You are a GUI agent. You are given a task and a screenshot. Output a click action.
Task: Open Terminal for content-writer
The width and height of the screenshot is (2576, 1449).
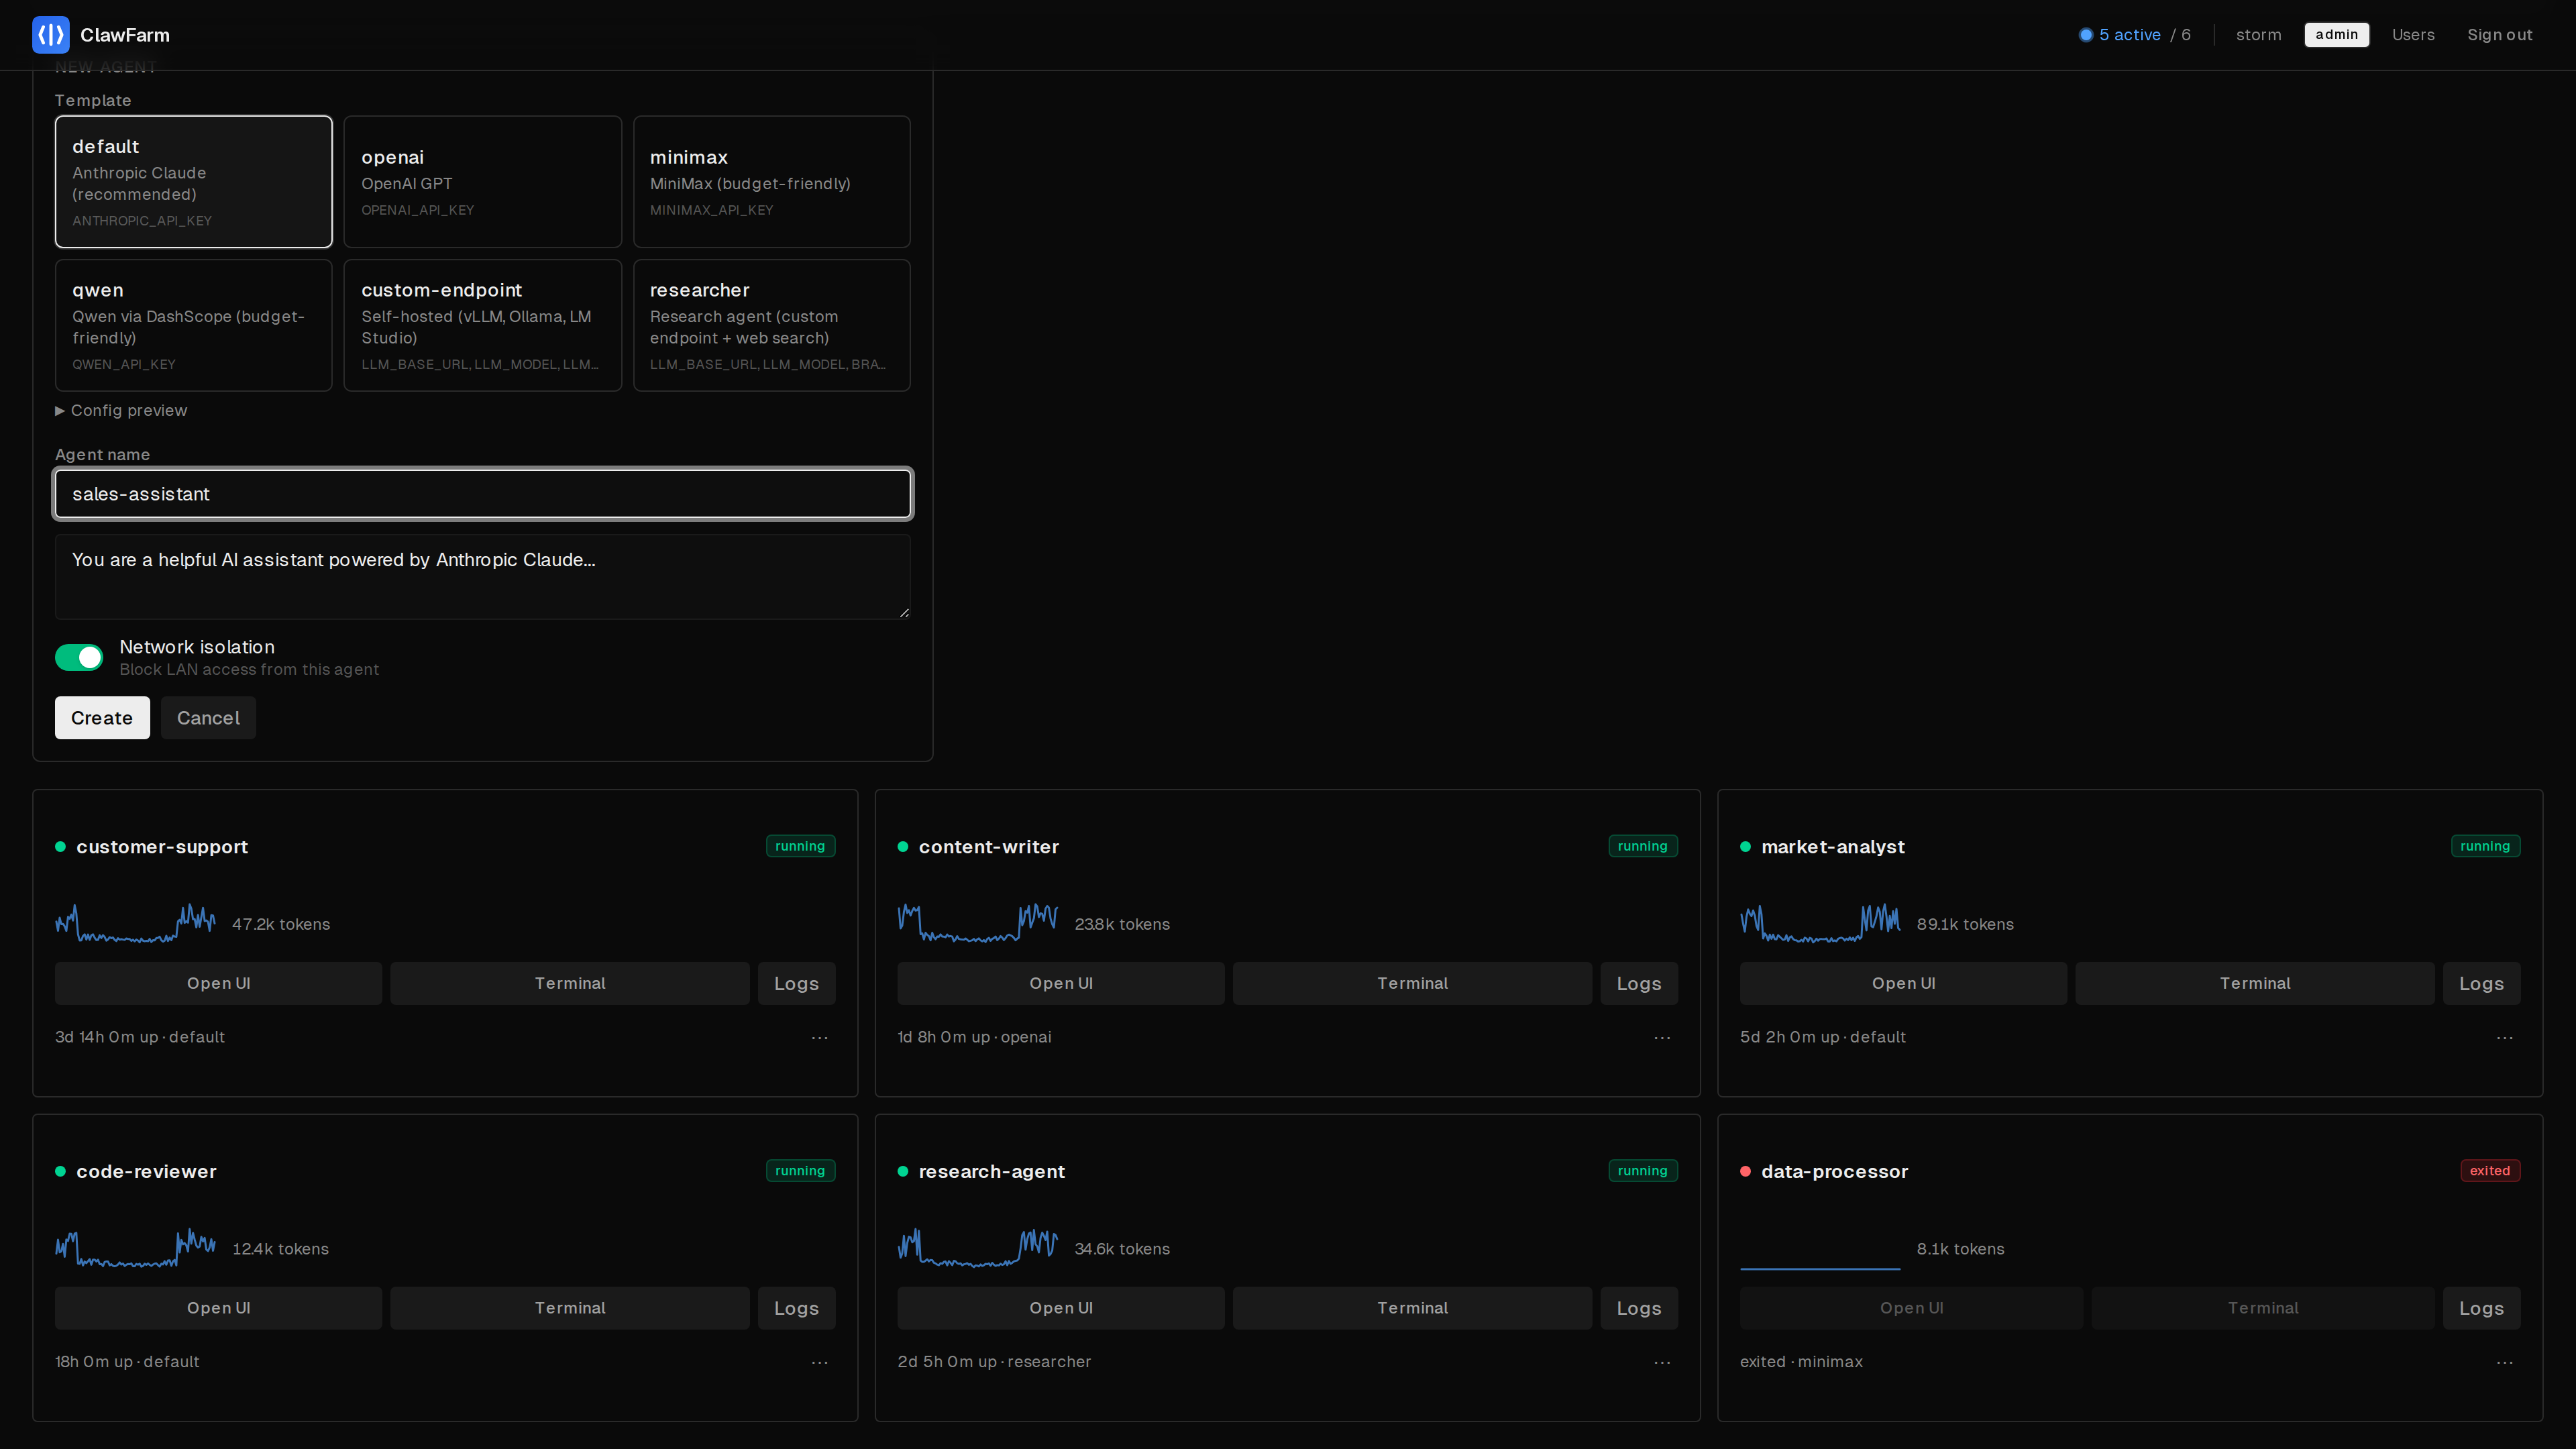(1412, 983)
